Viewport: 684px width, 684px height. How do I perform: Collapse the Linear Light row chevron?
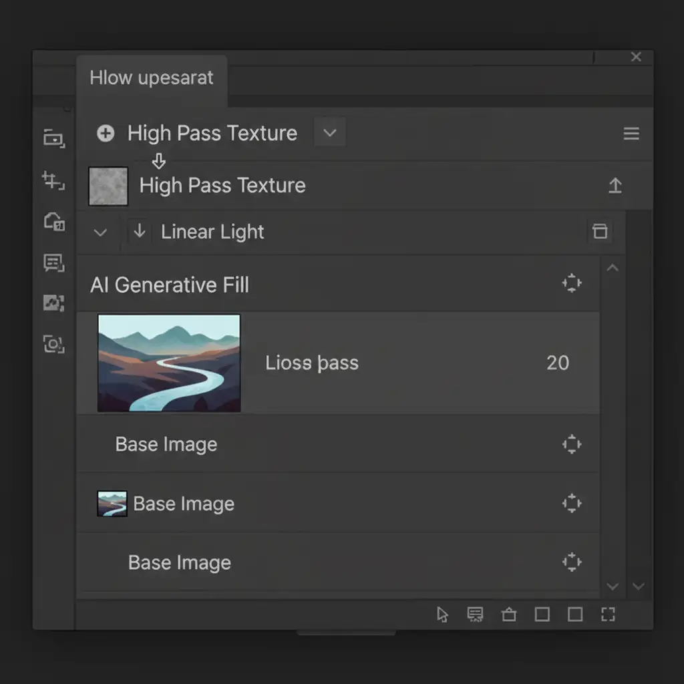pos(100,232)
